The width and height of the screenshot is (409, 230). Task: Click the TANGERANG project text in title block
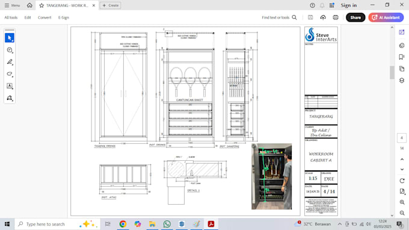tap(321, 116)
